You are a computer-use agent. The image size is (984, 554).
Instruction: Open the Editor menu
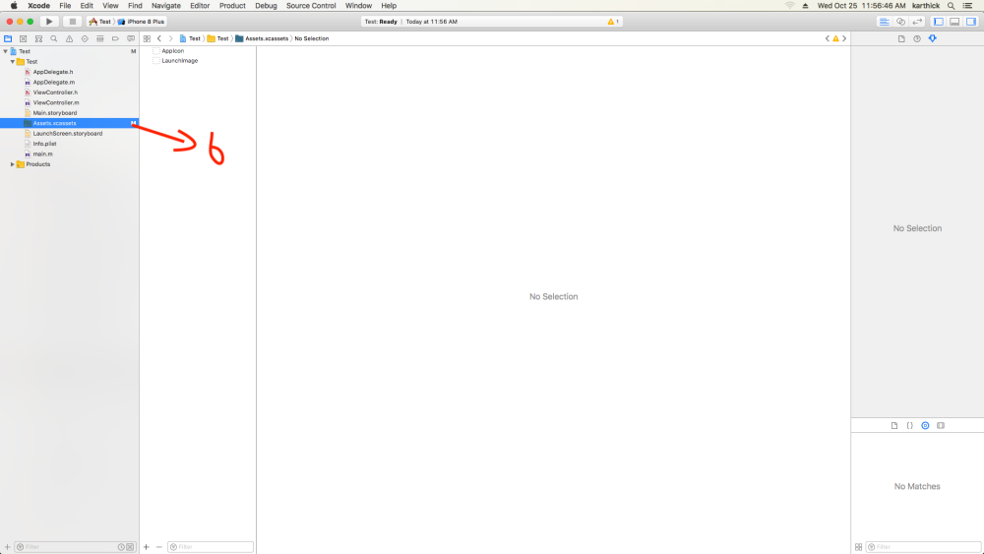(200, 6)
